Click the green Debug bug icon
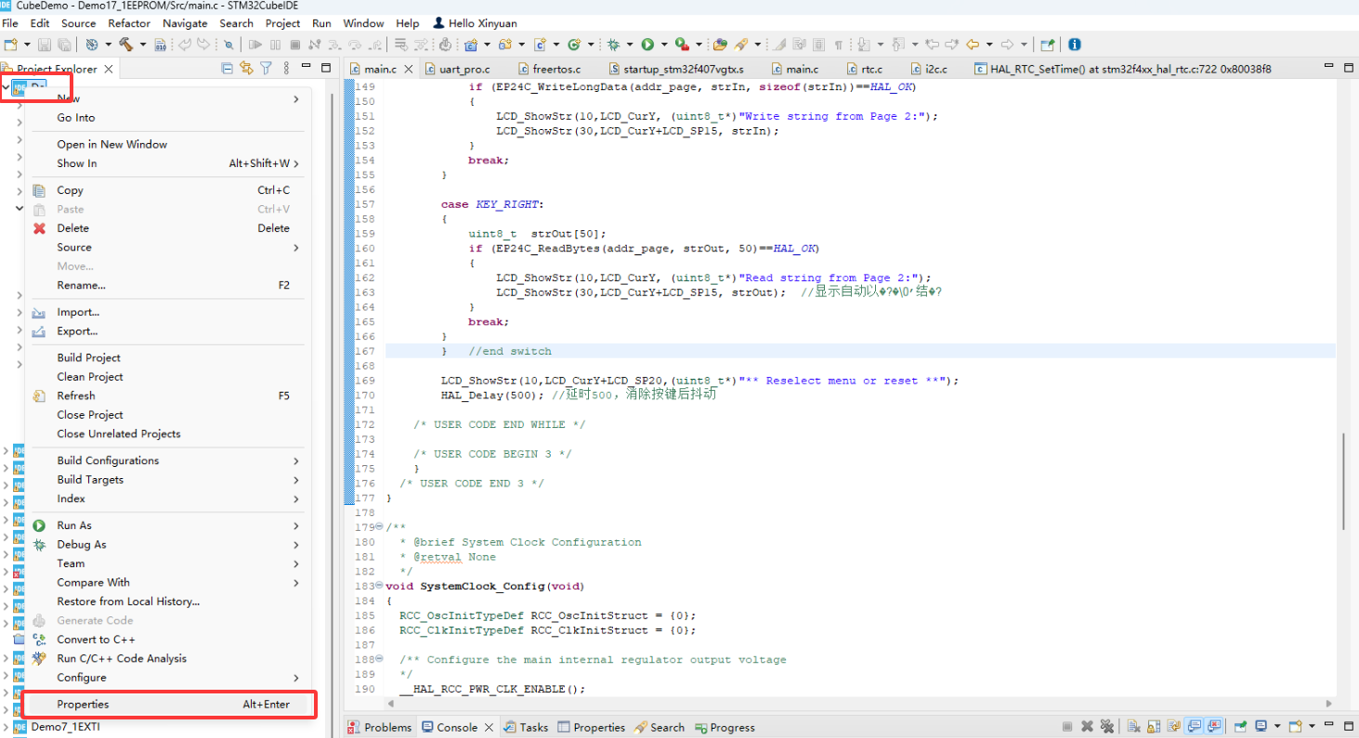Screen dimensions: 1359x738 [x=612, y=45]
